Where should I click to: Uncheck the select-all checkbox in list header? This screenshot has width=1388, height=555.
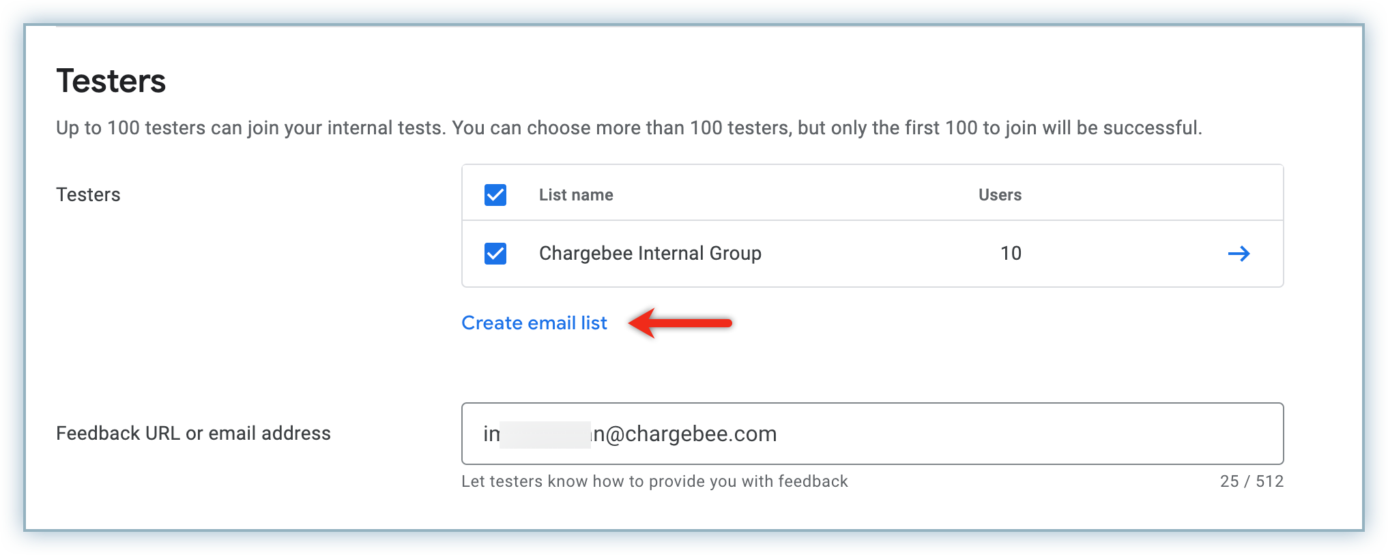(x=495, y=195)
